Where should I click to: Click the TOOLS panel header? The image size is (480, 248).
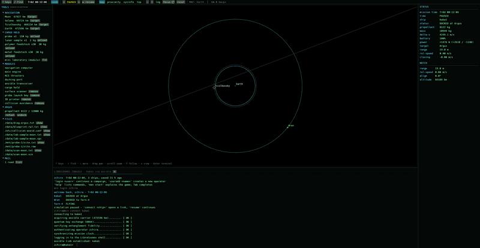pos(5,7)
